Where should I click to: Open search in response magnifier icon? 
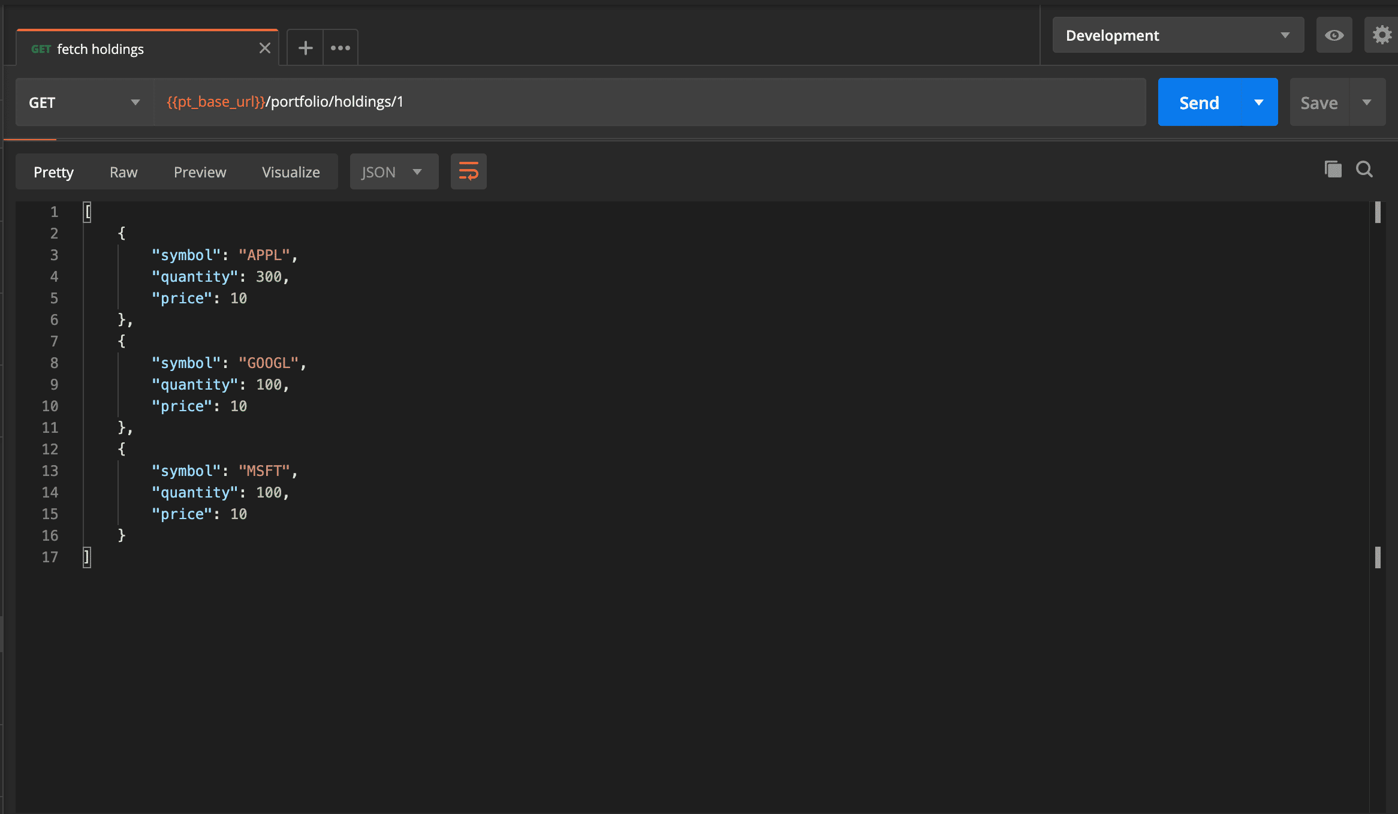click(1364, 170)
